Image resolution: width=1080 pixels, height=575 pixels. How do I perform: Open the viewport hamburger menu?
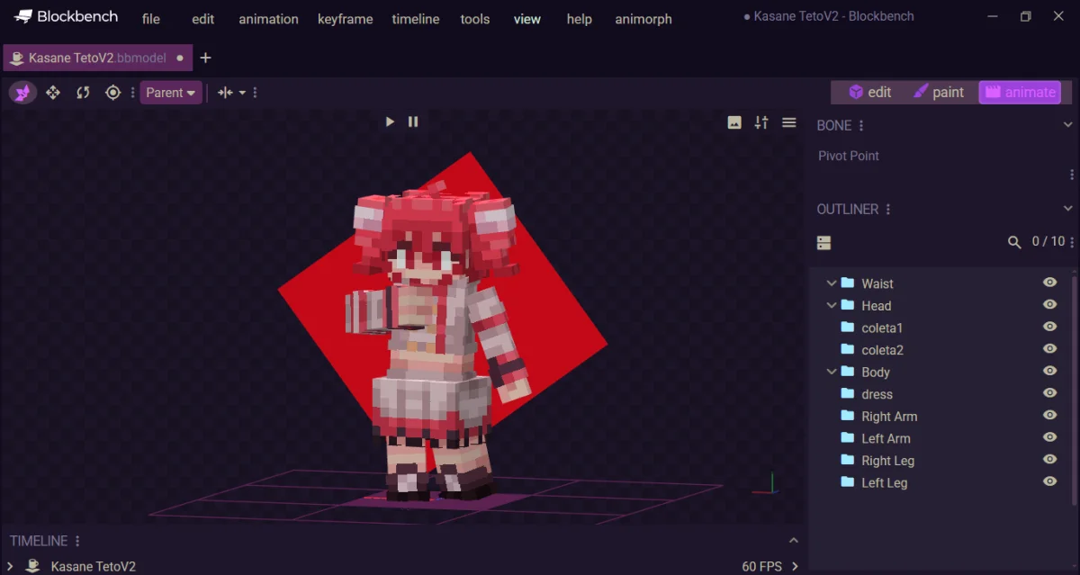point(789,122)
